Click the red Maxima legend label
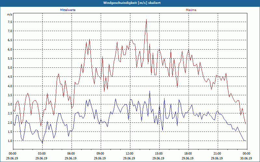 tap(191, 10)
